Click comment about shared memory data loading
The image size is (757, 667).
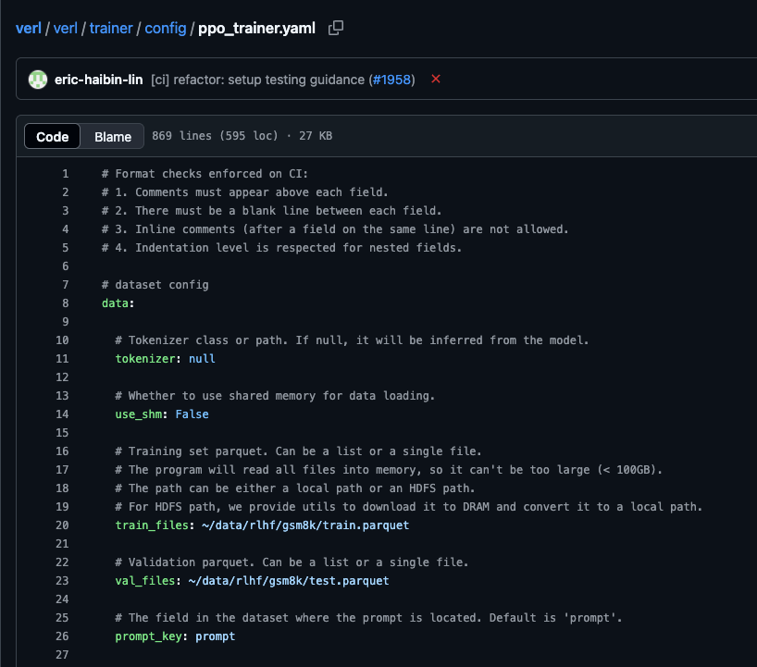275,396
